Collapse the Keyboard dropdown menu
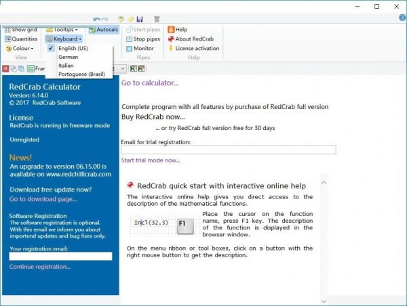 64,39
